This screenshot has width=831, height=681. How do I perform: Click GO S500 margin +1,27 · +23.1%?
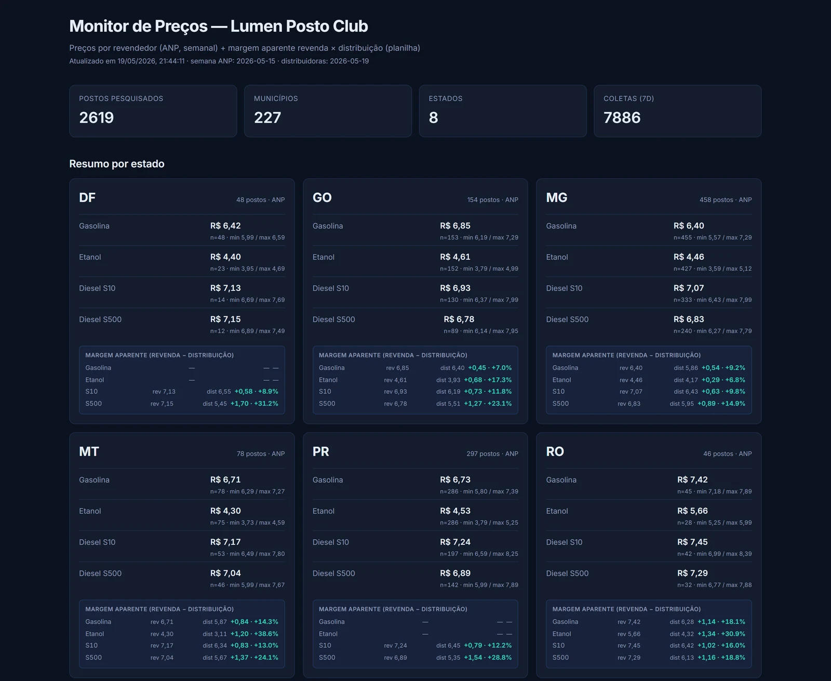point(488,404)
